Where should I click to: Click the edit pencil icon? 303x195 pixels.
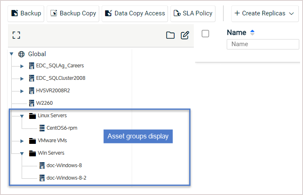click(185, 35)
